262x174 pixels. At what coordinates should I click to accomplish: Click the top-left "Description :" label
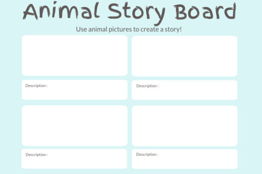tap(36, 86)
